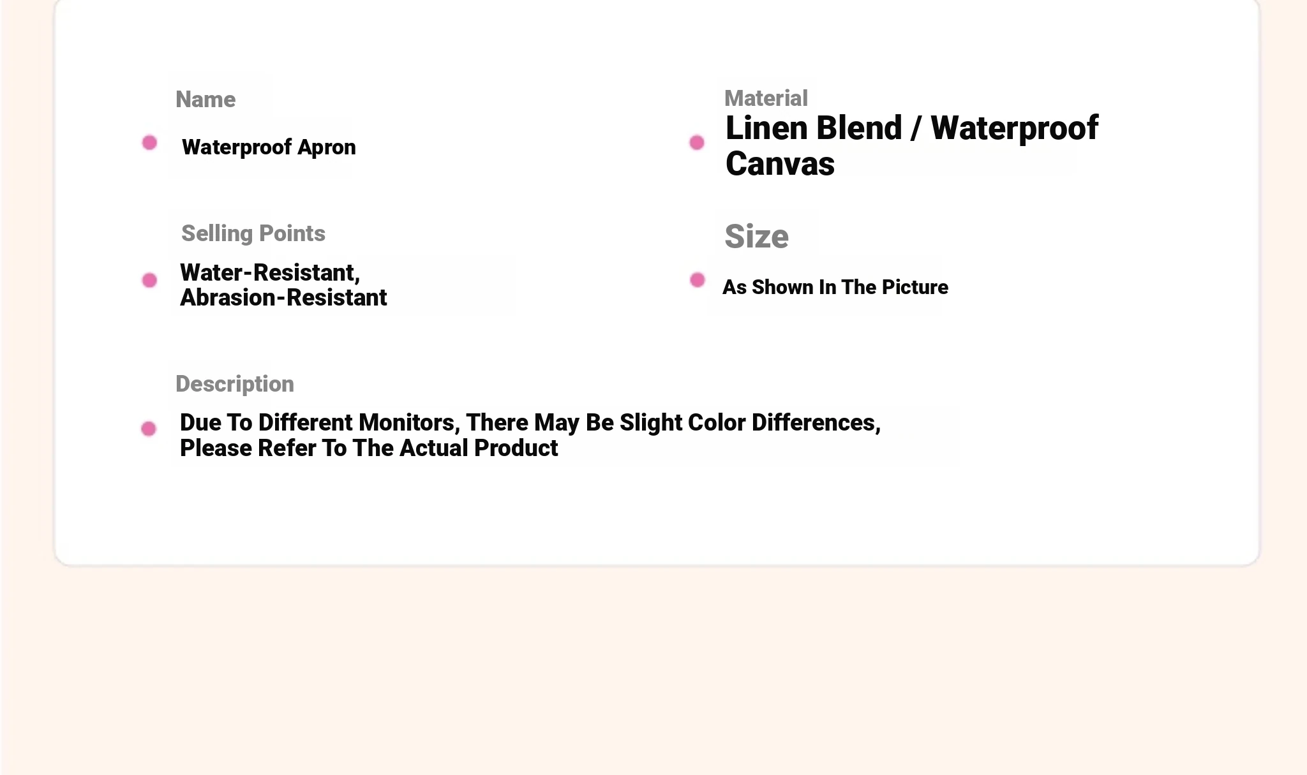Click the pink bullet next to Linen Blend
Screen dimensions: 1307x775
click(x=697, y=142)
